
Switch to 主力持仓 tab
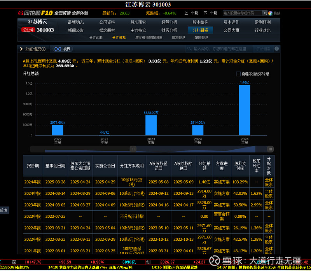[138, 30]
